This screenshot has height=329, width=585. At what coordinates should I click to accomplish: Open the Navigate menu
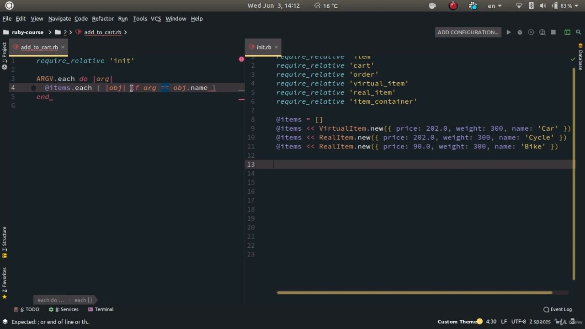59,19
